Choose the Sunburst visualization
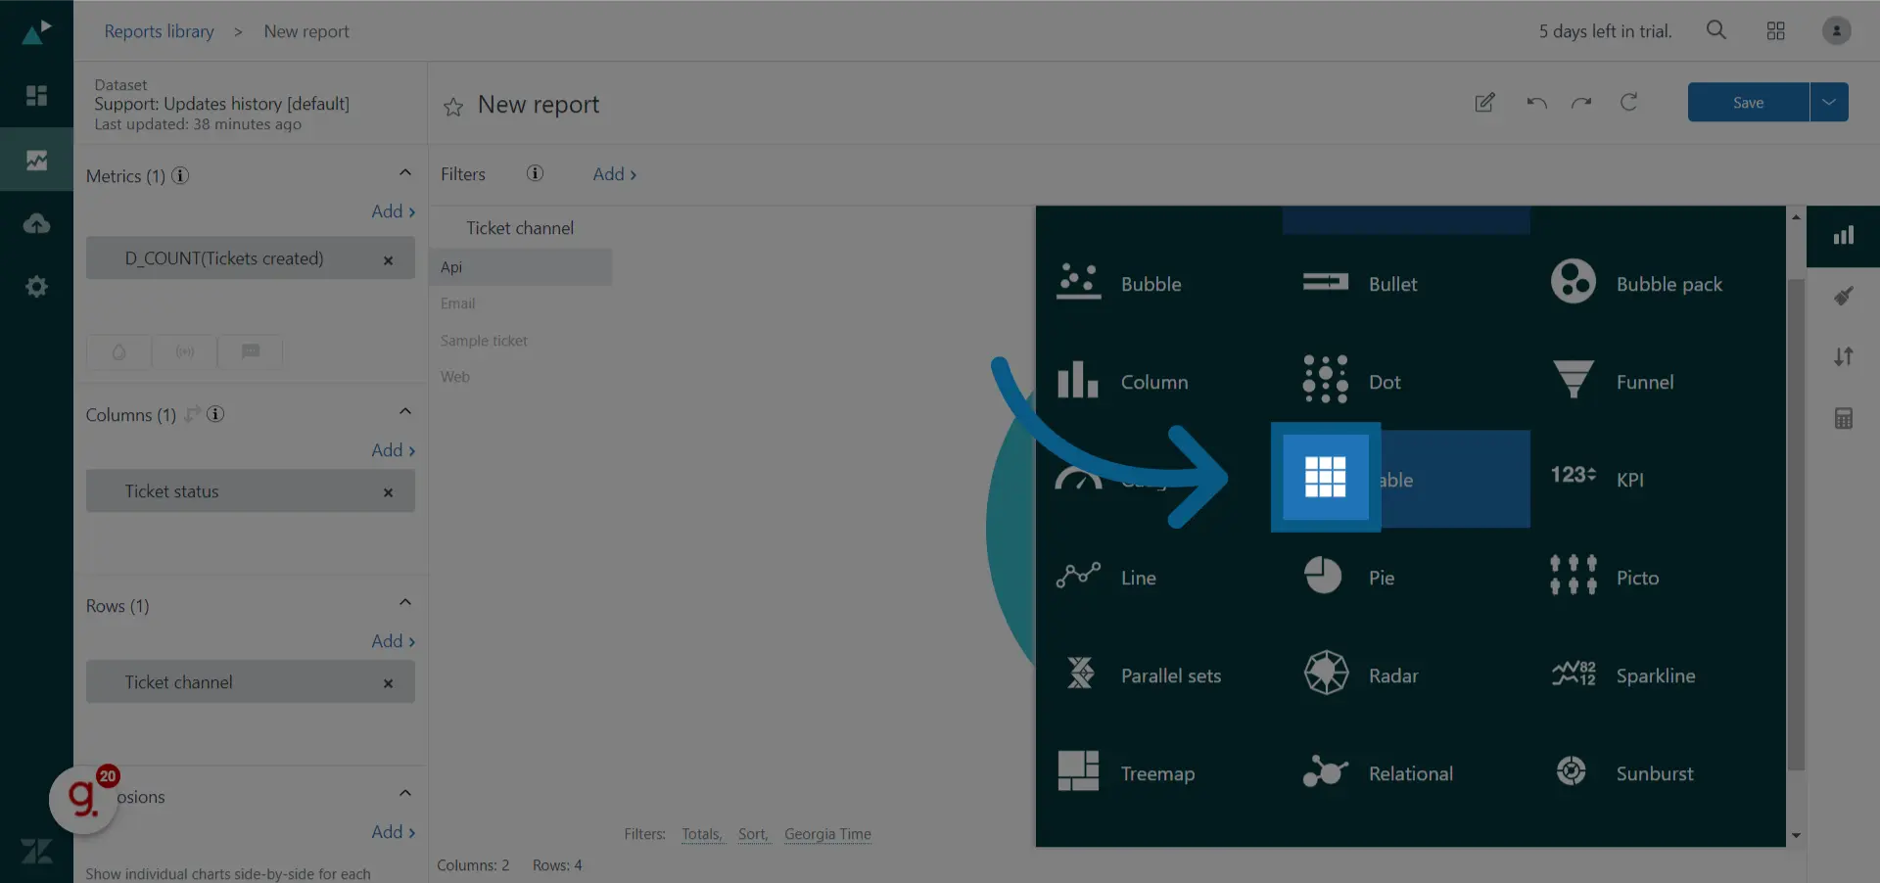The height and width of the screenshot is (883, 1880). coord(1625,773)
